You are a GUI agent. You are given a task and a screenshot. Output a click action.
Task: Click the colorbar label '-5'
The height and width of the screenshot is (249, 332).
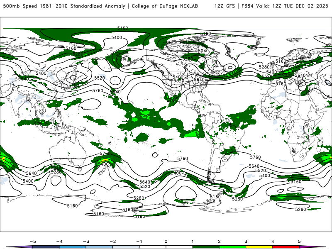pyautogui.click(x=33, y=242)
